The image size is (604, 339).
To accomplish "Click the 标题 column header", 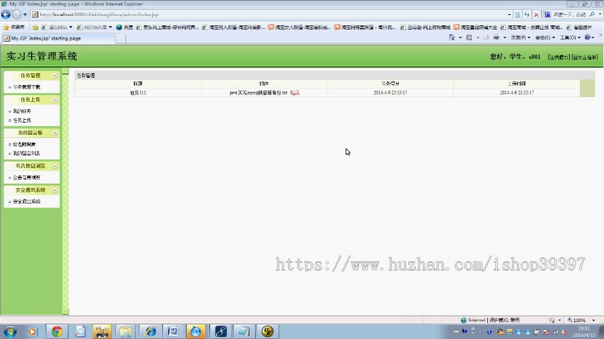I will click(x=138, y=83).
